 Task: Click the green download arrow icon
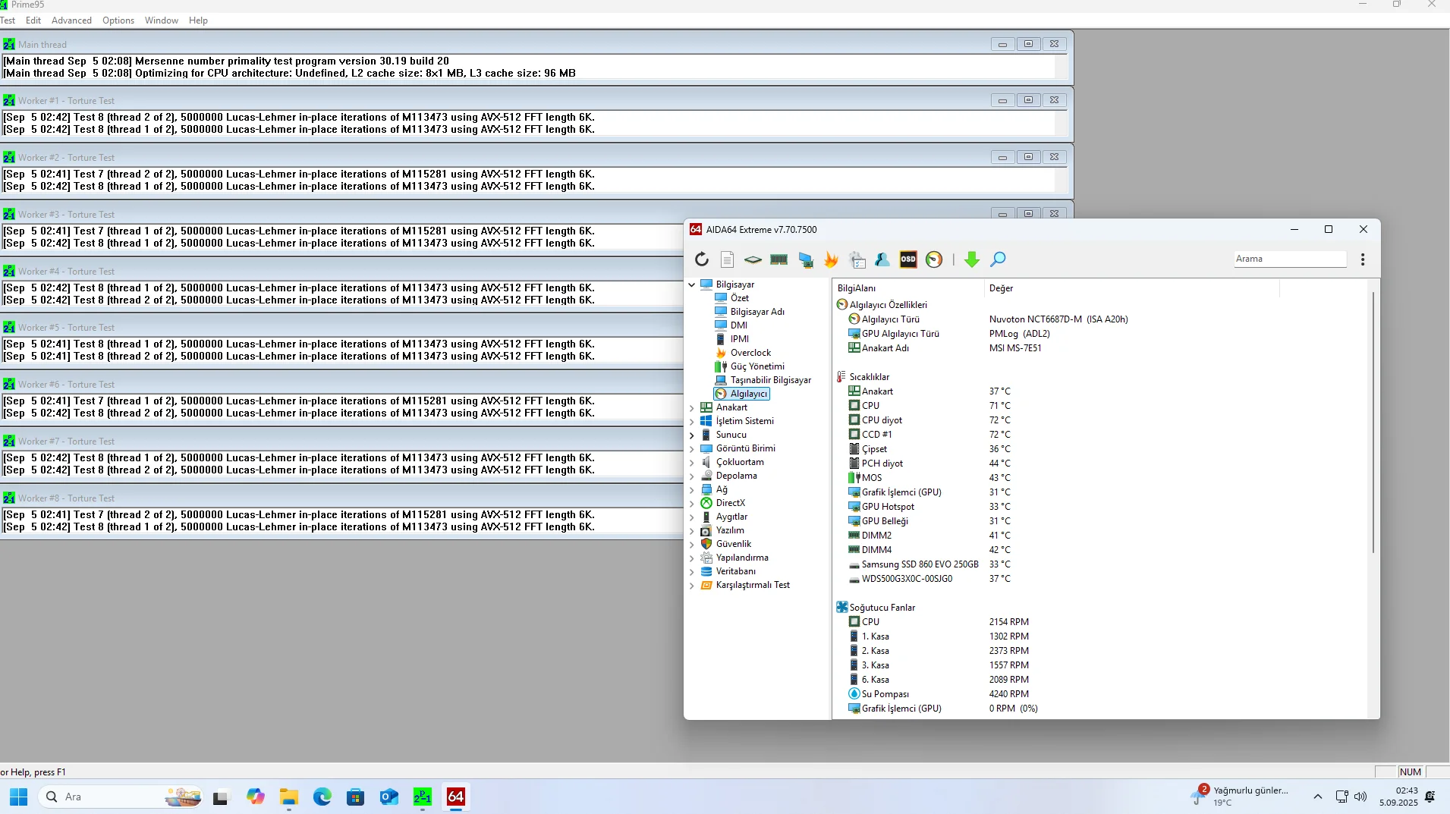(x=972, y=259)
